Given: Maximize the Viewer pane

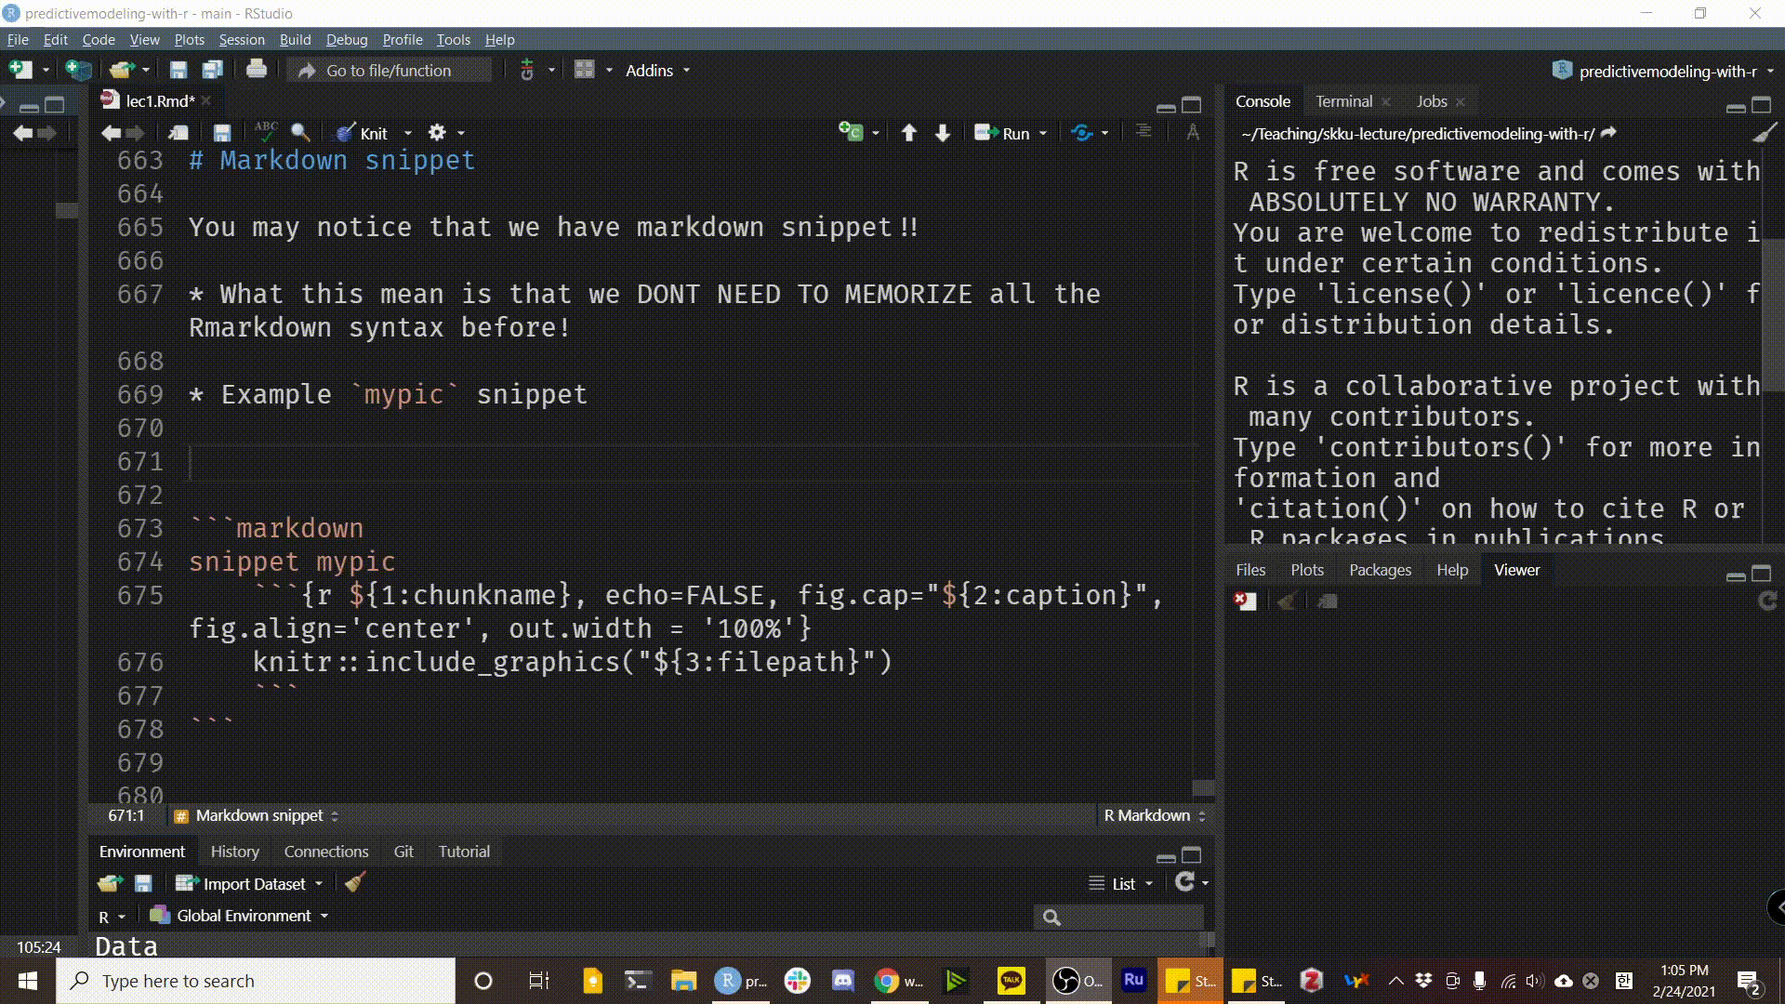Looking at the screenshot, I should [1761, 573].
